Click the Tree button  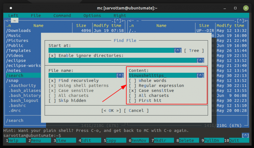(x=194, y=50)
